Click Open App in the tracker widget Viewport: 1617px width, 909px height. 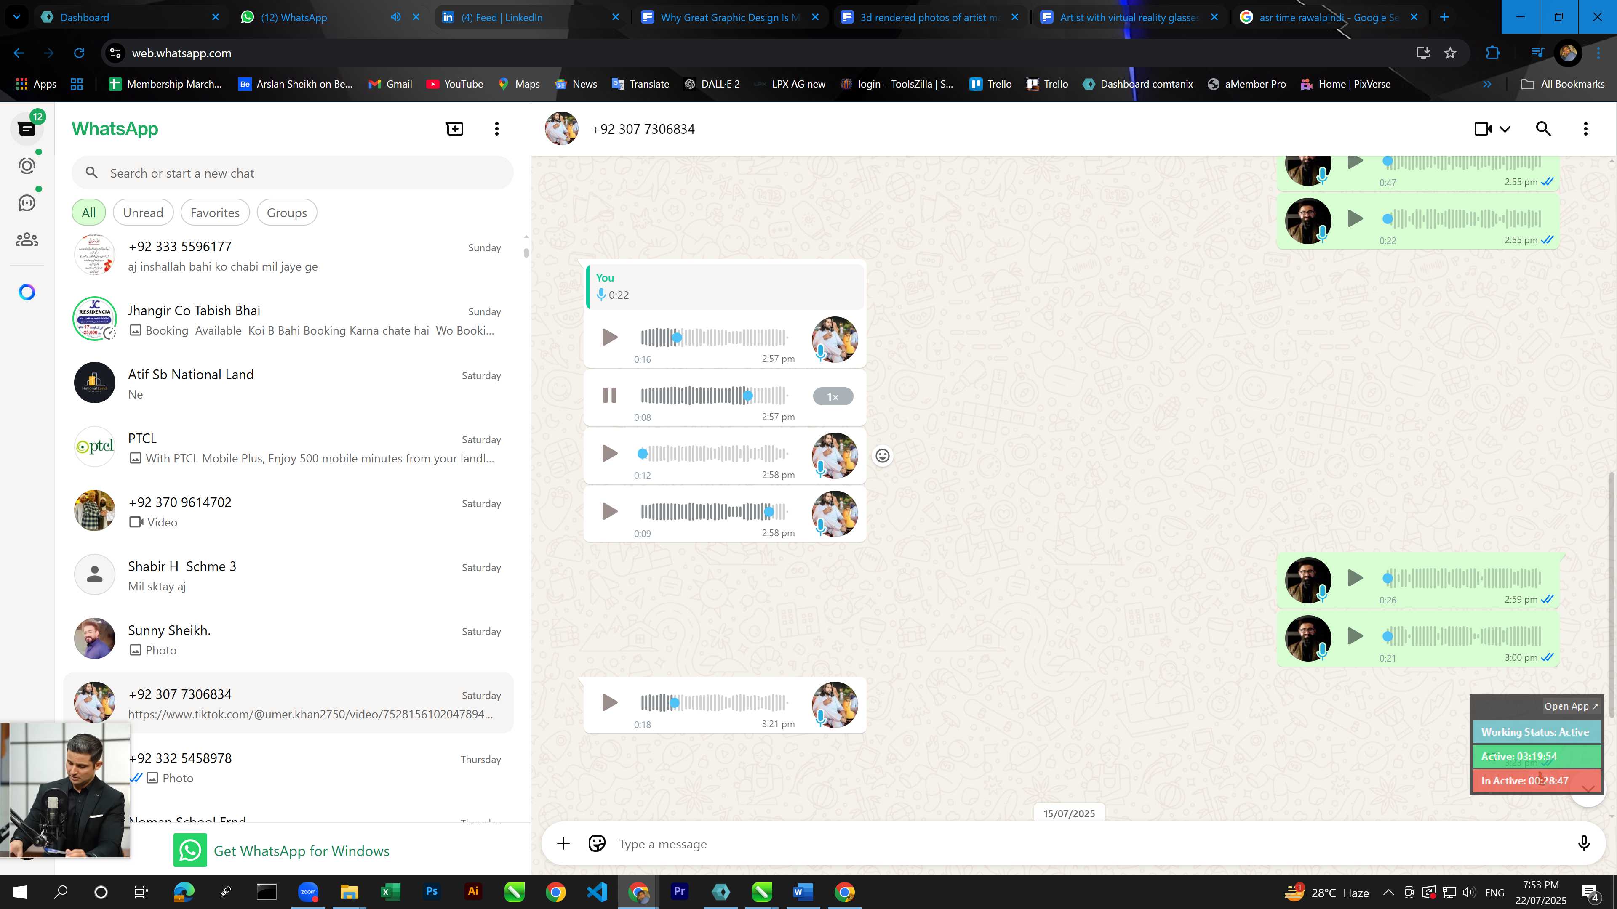pyautogui.click(x=1571, y=707)
